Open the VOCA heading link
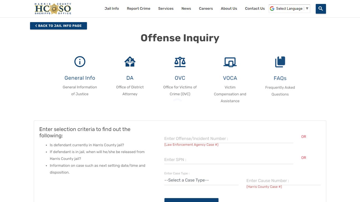This screenshot has height=202, width=360. tap(230, 78)
